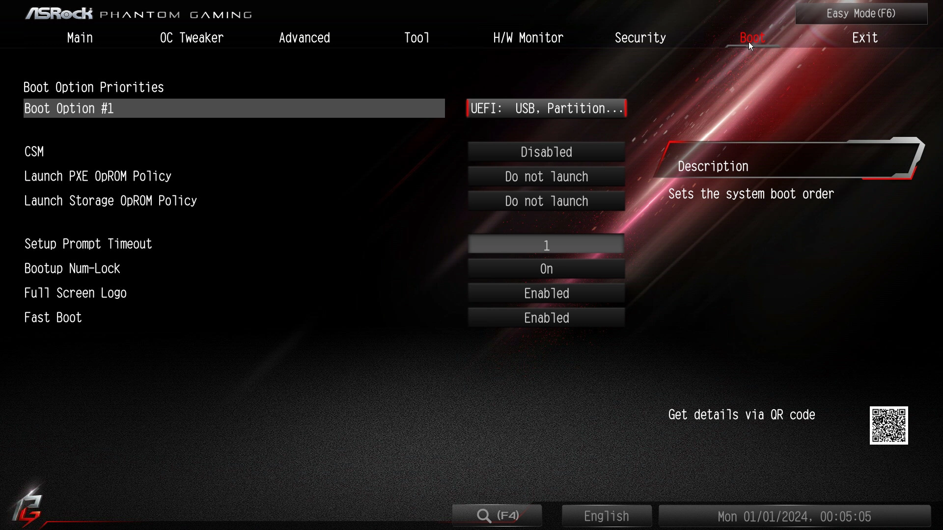Click the H/W Monitor tab icon
The image size is (943, 530).
[x=528, y=37]
